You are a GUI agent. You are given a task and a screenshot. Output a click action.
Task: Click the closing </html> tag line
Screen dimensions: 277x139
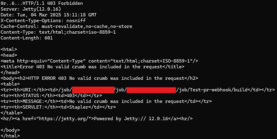(x=10, y=136)
